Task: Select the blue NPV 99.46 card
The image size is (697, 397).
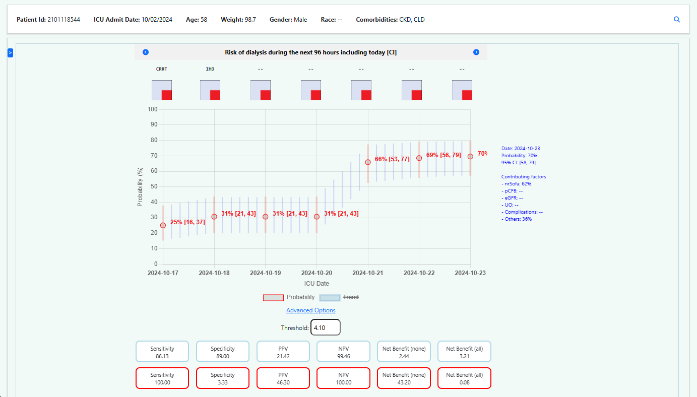Action: 343,351
